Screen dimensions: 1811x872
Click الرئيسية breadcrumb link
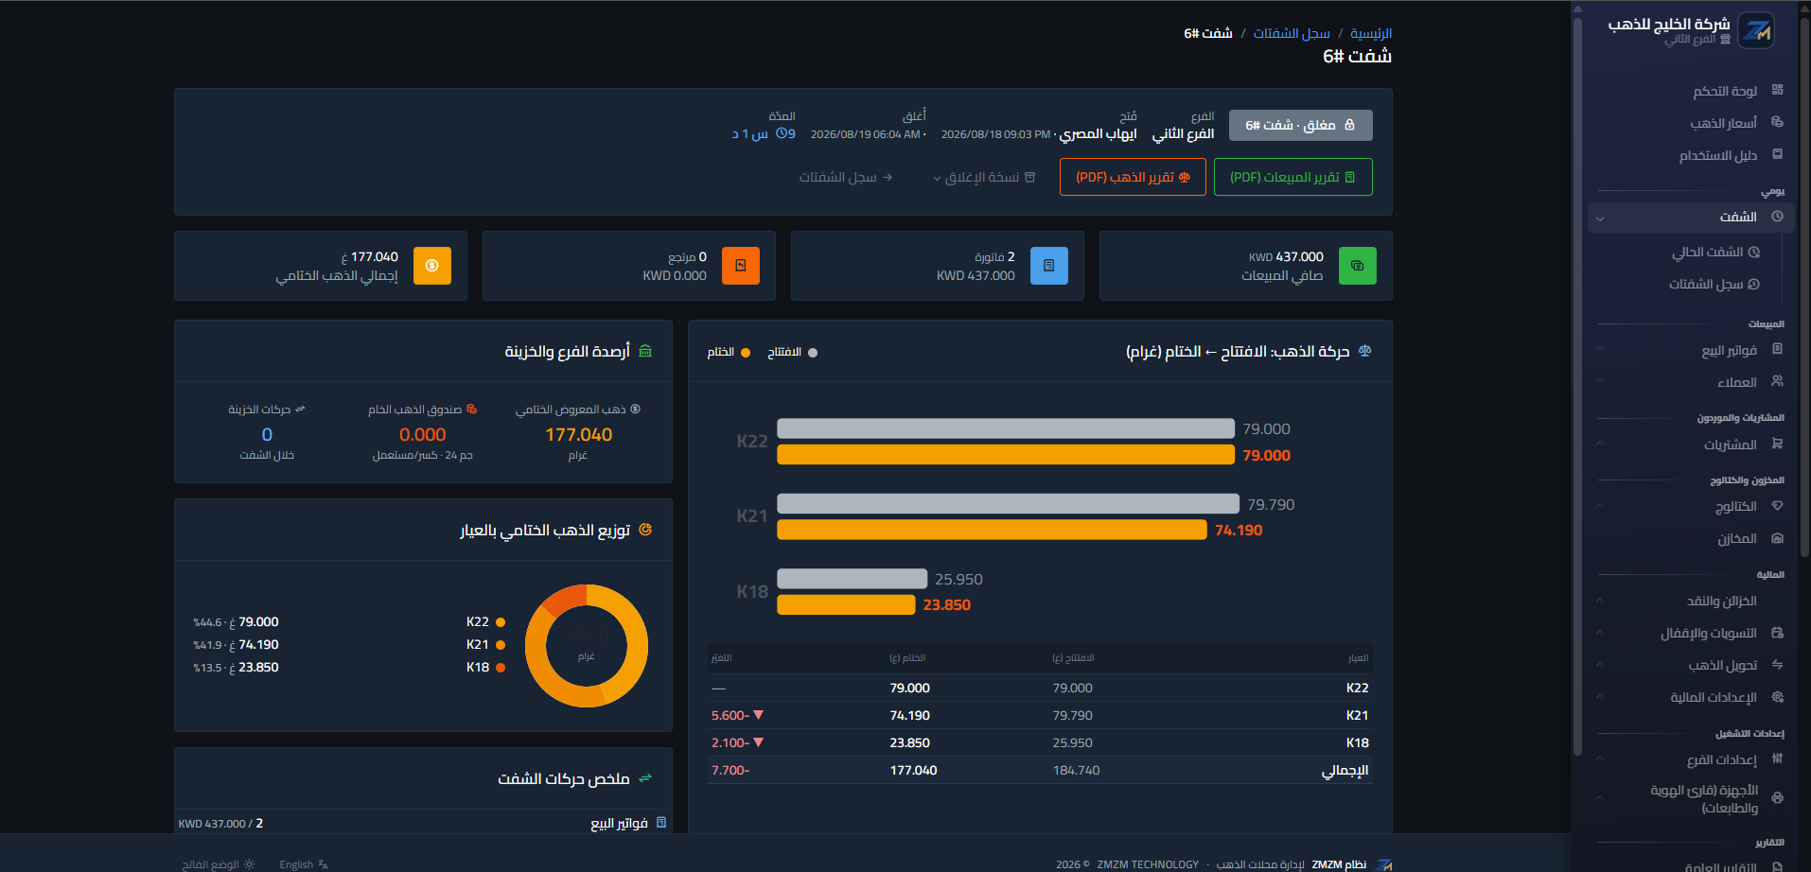(1370, 33)
